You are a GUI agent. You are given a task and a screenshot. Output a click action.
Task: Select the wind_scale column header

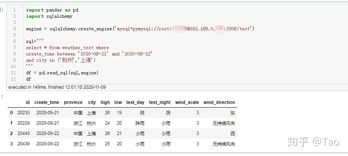click(187, 102)
